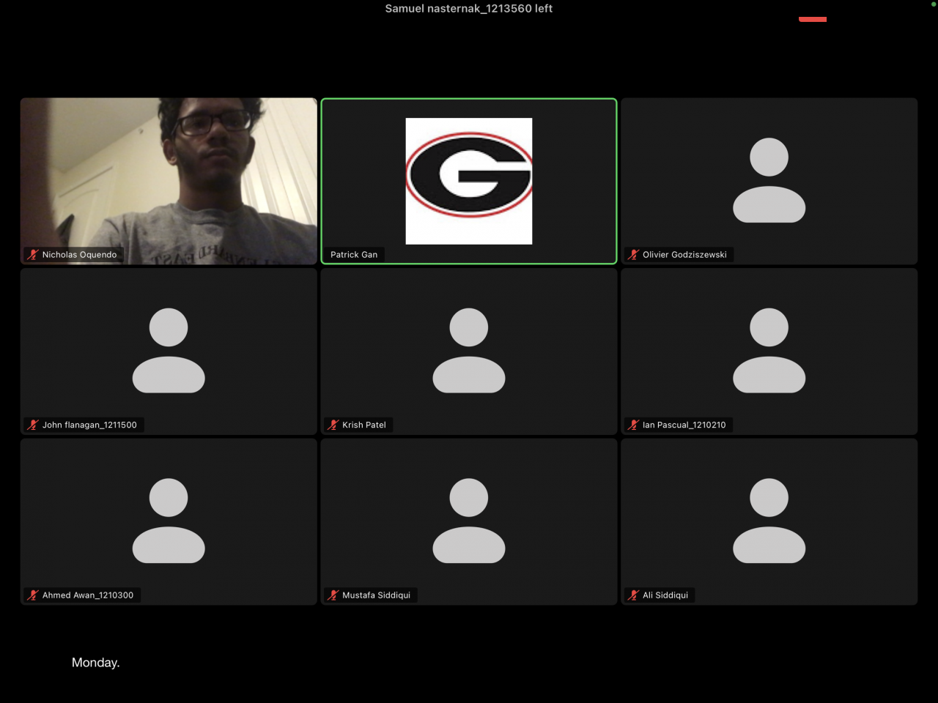Click the John flanagan_1211500 name label
The width and height of the screenshot is (938, 703).
(89, 425)
